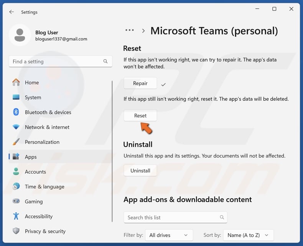Click the Repair button

tap(140, 83)
